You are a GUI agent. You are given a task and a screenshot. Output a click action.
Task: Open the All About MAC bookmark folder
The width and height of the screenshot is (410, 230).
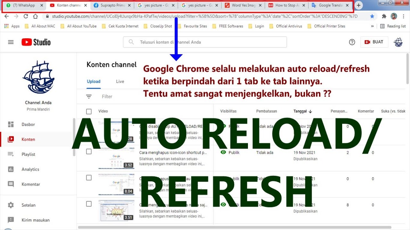click(40, 26)
